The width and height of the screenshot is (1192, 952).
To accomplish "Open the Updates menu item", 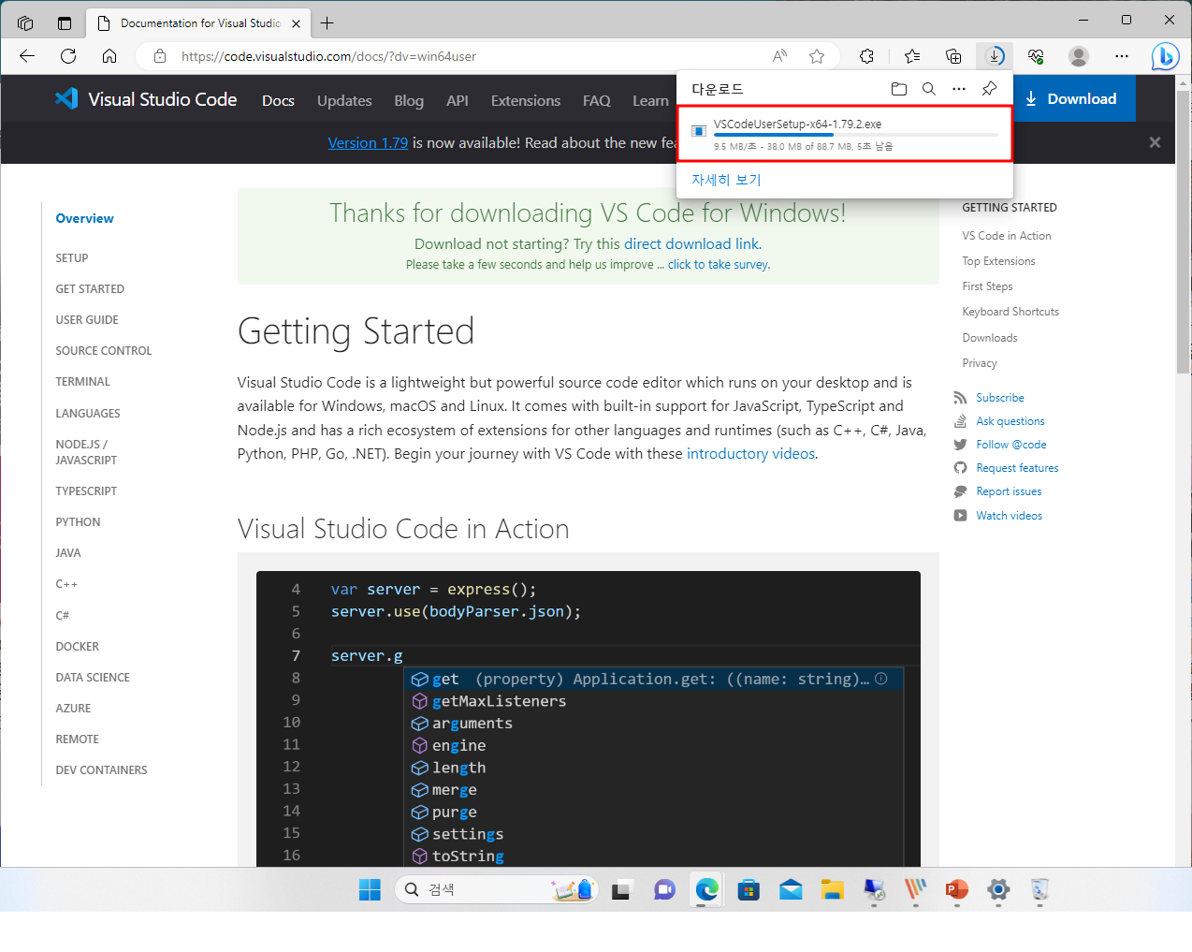I will tap(344, 100).
